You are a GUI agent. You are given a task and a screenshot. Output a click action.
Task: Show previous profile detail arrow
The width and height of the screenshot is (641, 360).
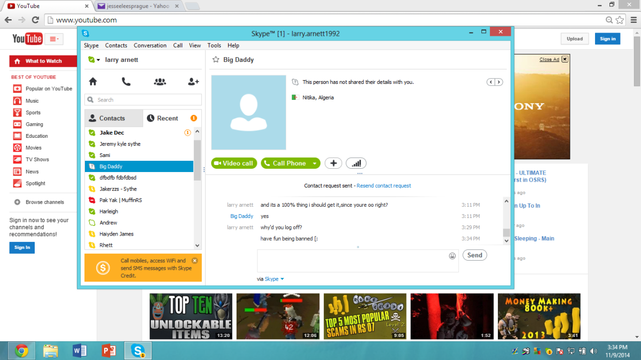[491, 82]
